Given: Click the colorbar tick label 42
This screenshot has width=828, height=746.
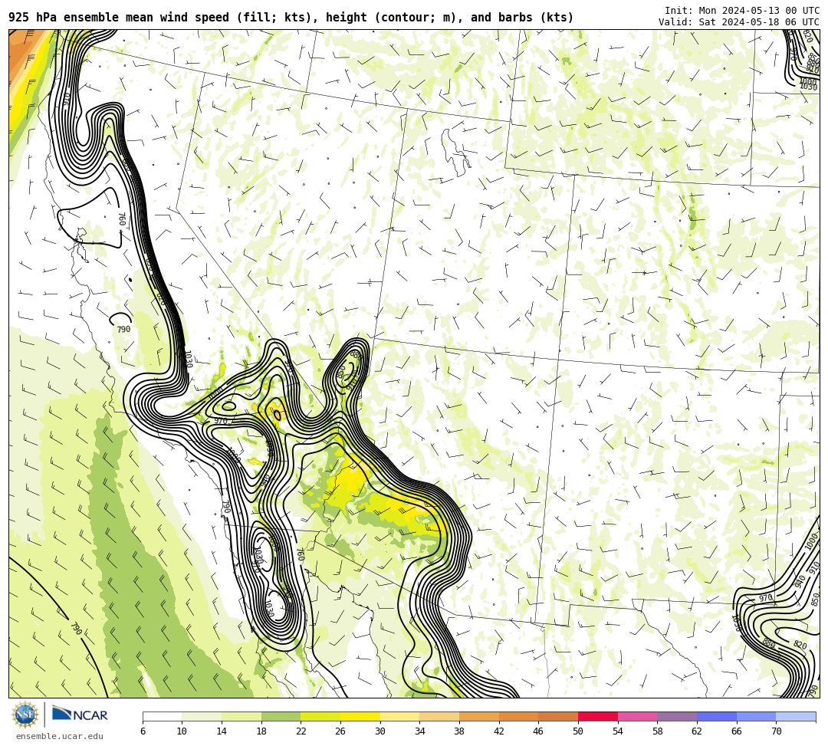Looking at the screenshot, I should click(499, 731).
